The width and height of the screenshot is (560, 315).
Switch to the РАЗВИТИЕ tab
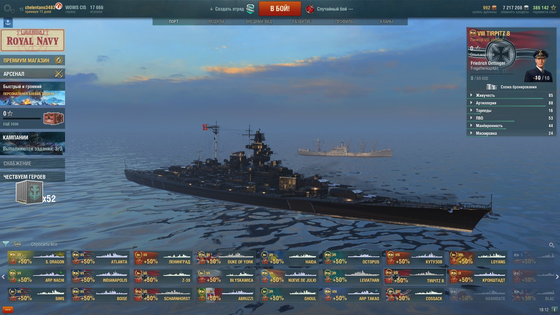(301, 22)
